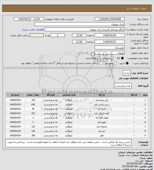Select the row for پیاز سفید تازه
Viewport: 154px width, 170px height.
tap(77, 100)
